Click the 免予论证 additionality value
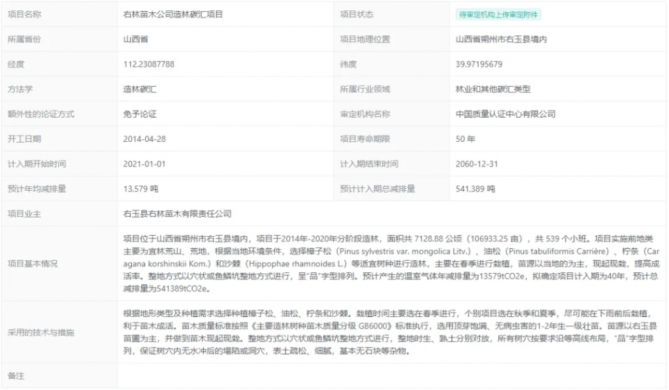 140,114
